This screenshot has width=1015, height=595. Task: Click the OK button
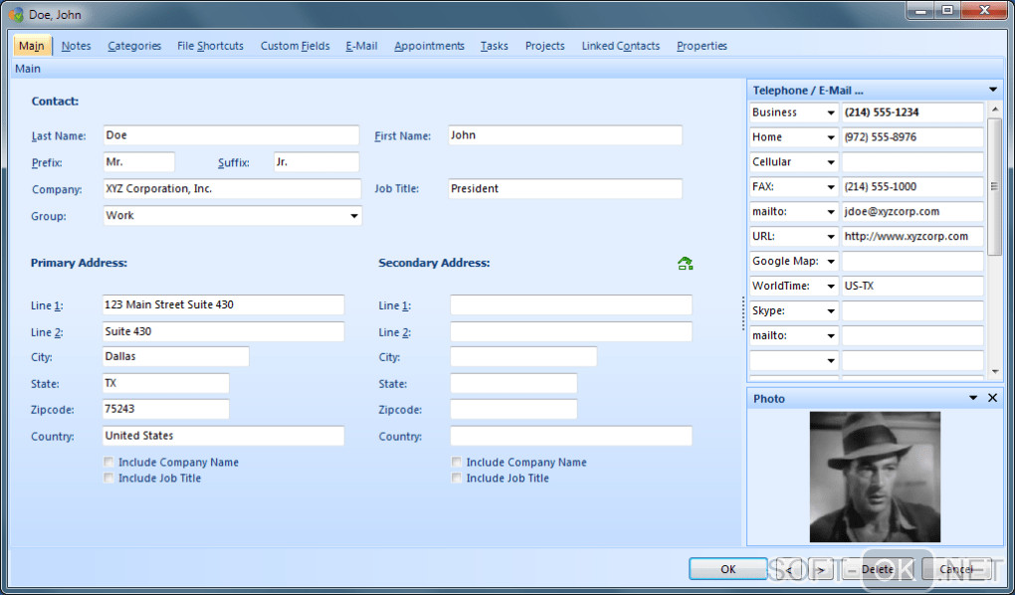[x=727, y=569]
